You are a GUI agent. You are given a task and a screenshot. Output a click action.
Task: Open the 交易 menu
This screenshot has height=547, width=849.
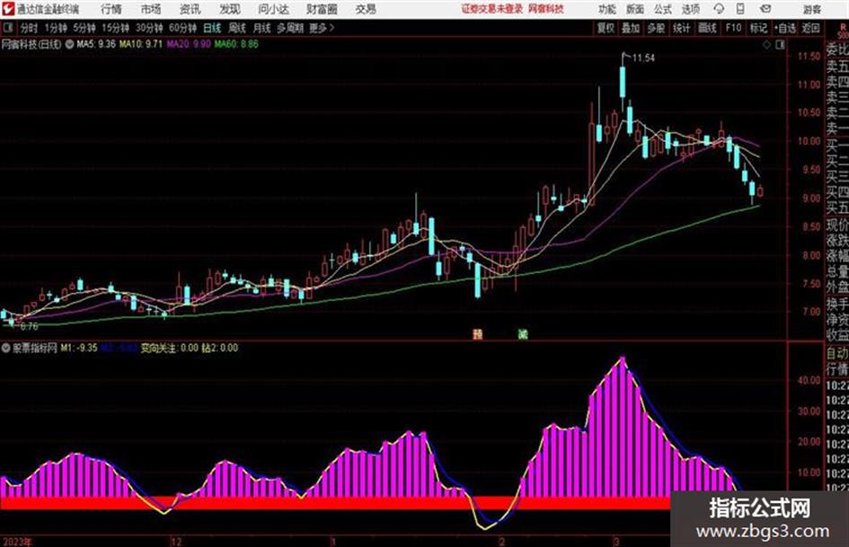[366, 9]
